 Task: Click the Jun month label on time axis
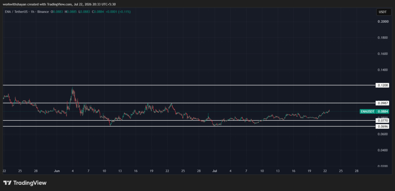coord(57,171)
